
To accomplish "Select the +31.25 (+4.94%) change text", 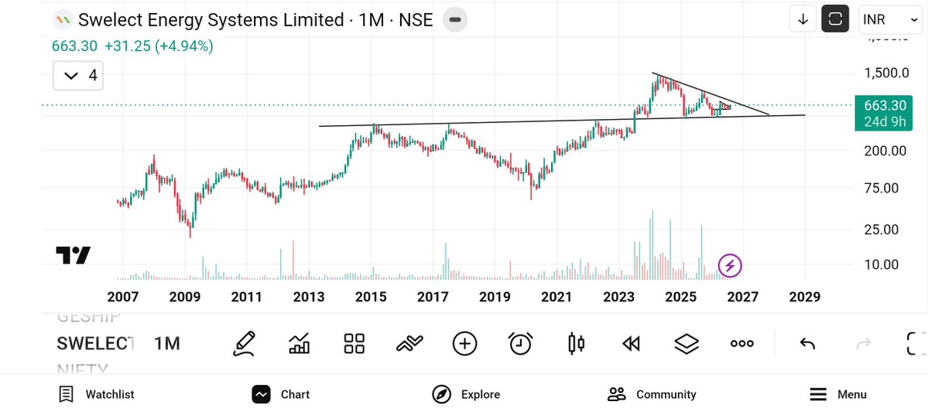I will pos(159,46).
